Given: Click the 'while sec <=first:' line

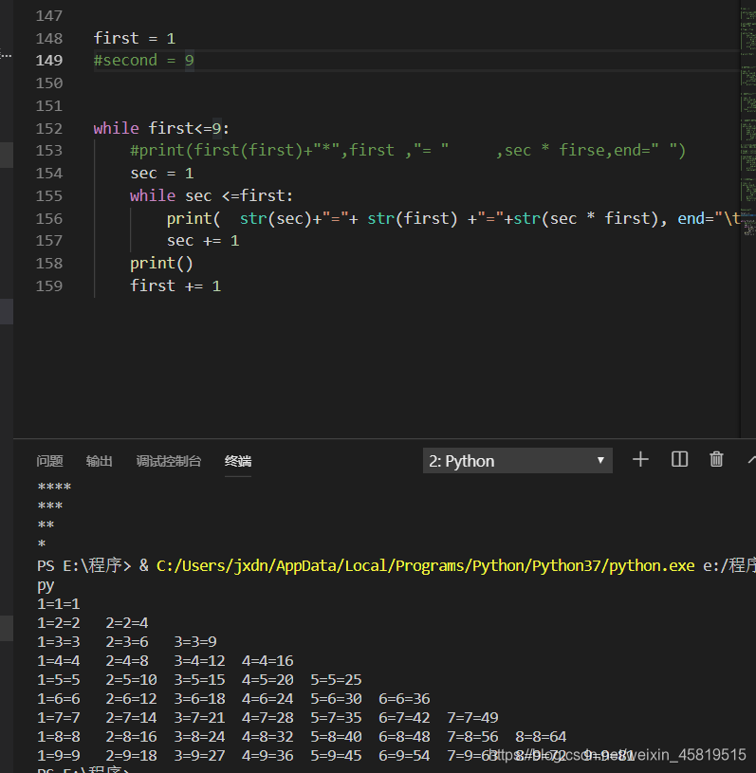Looking at the screenshot, I should click(212, 196).
